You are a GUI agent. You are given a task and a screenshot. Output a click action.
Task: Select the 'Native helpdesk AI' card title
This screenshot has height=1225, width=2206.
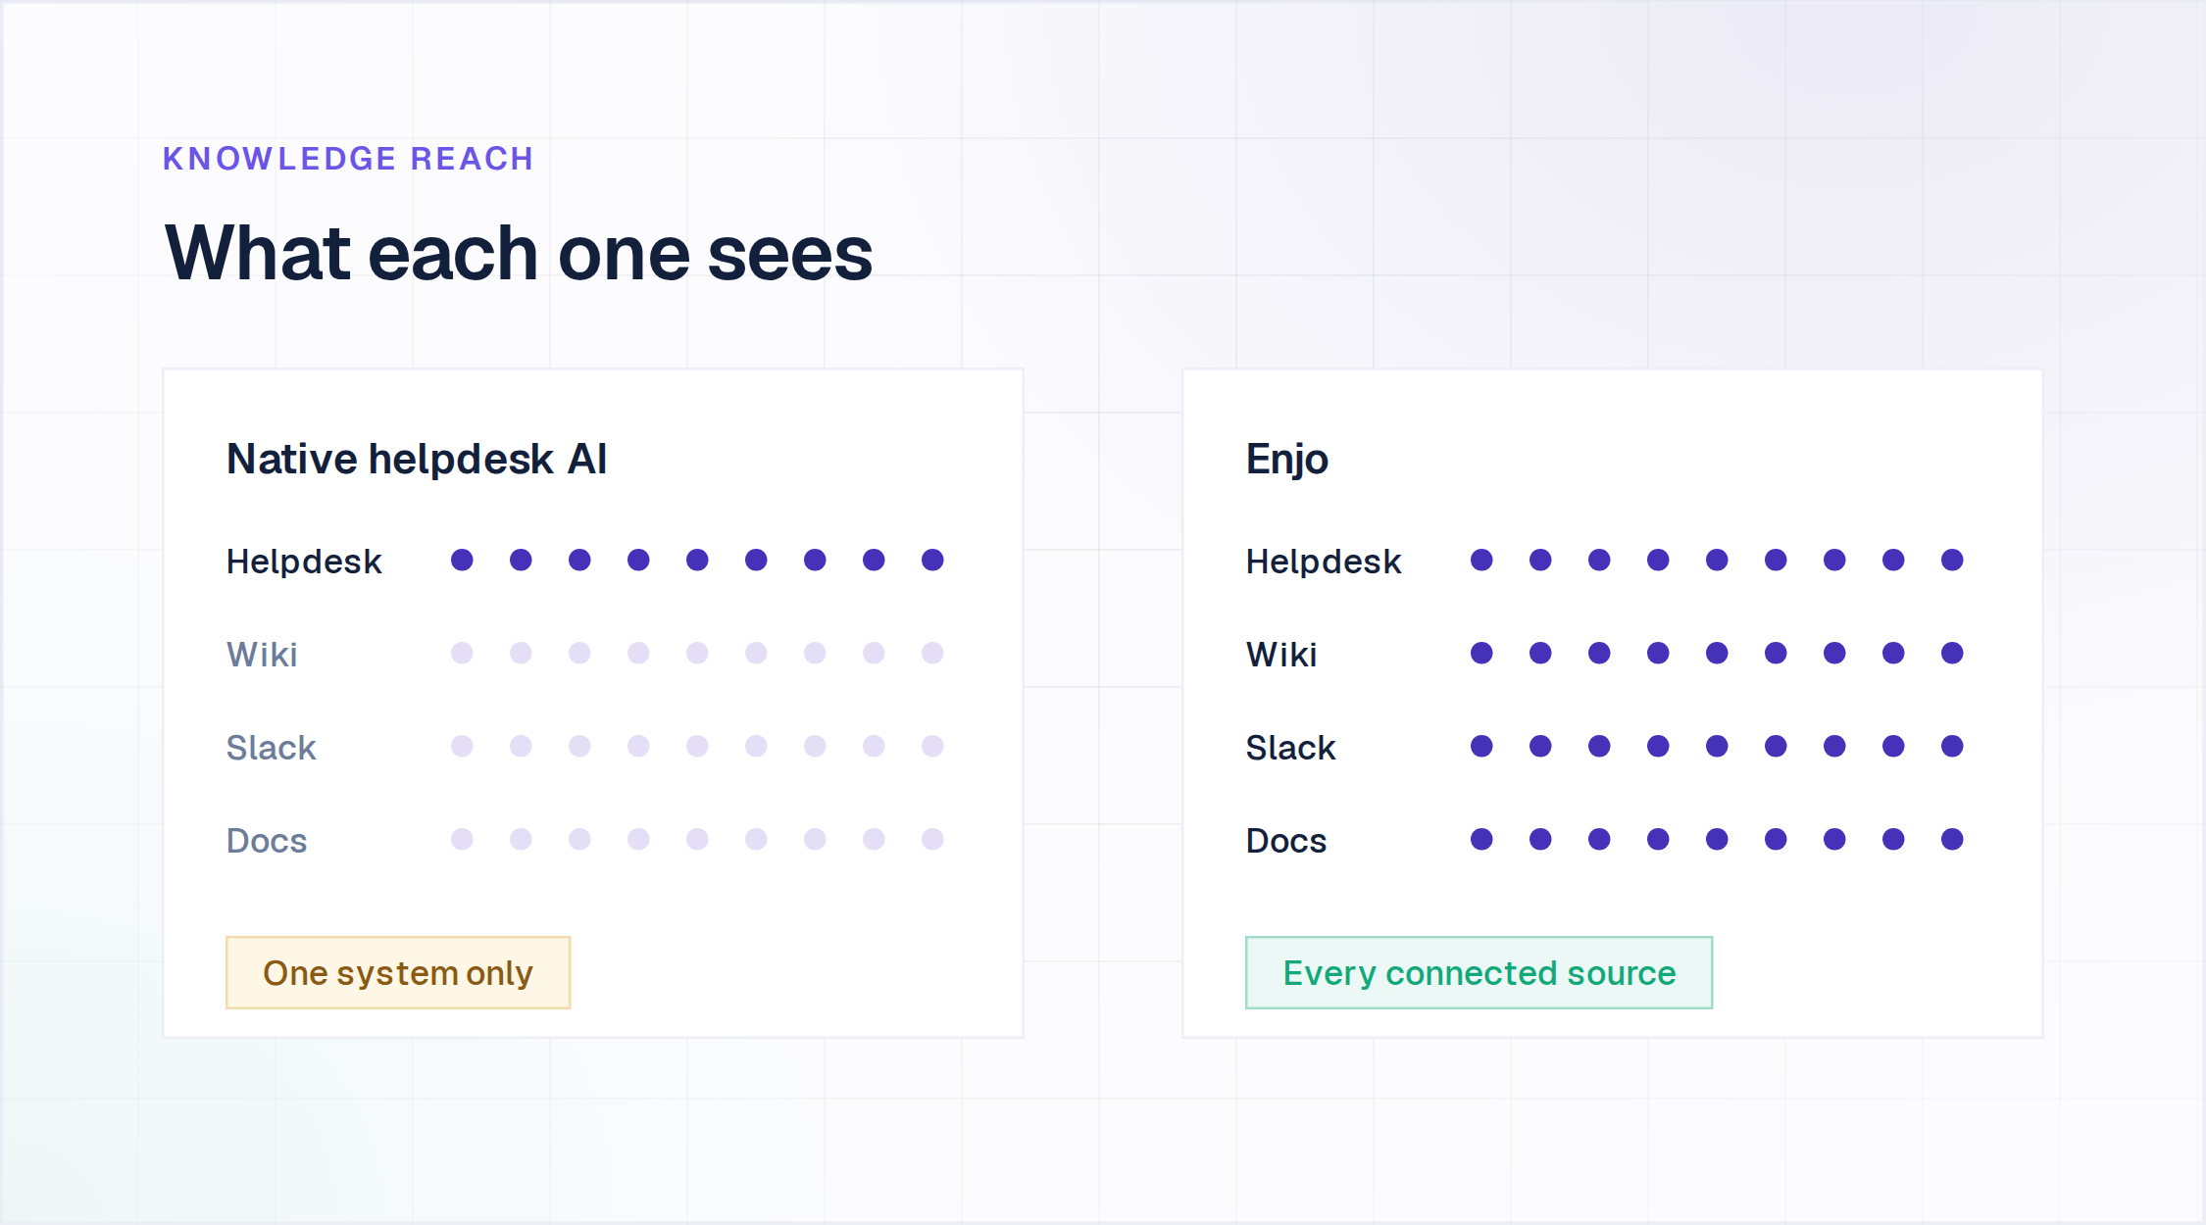coord(417,459)
